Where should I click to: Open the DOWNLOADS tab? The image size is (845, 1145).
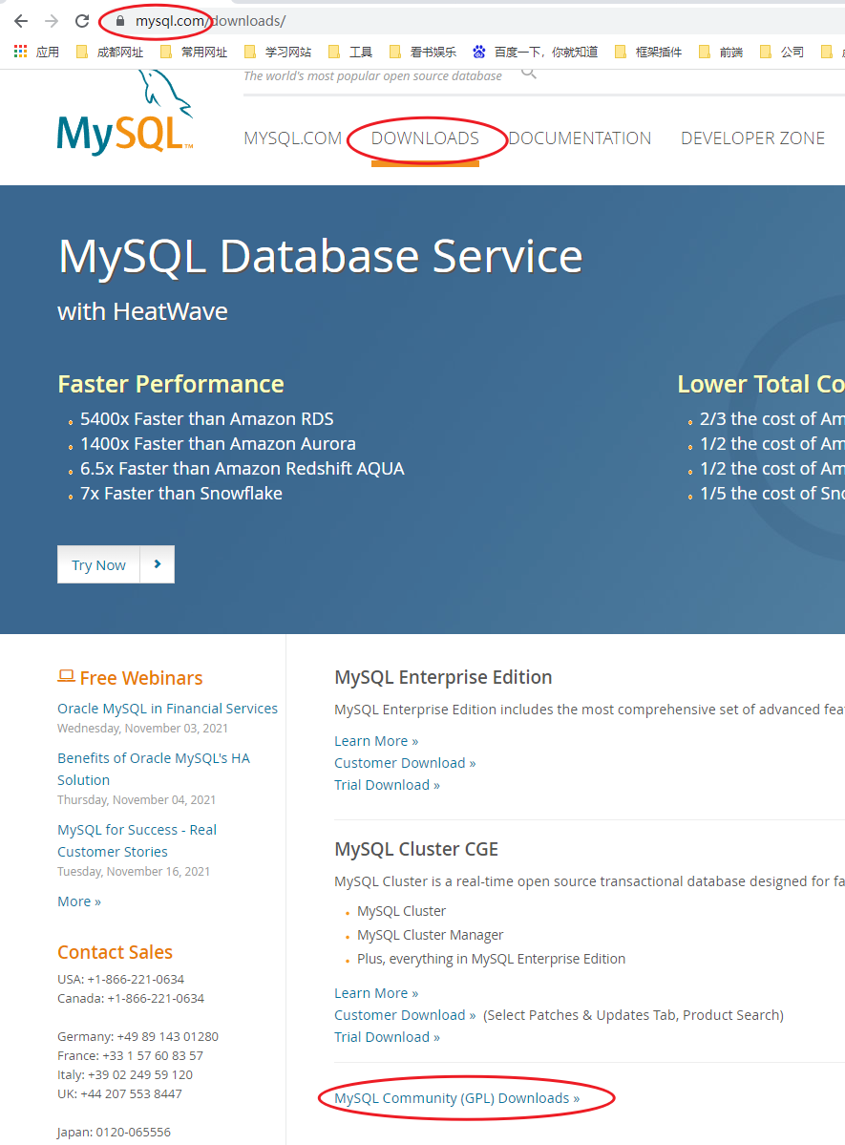[x=425, y=138]
